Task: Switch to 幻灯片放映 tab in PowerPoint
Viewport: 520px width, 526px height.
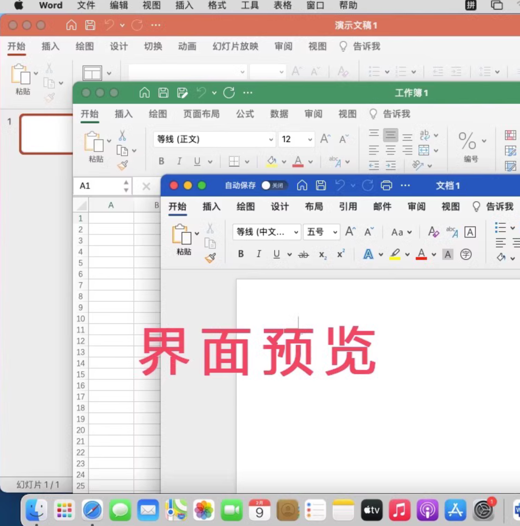Action: click(x=235, y=46)
